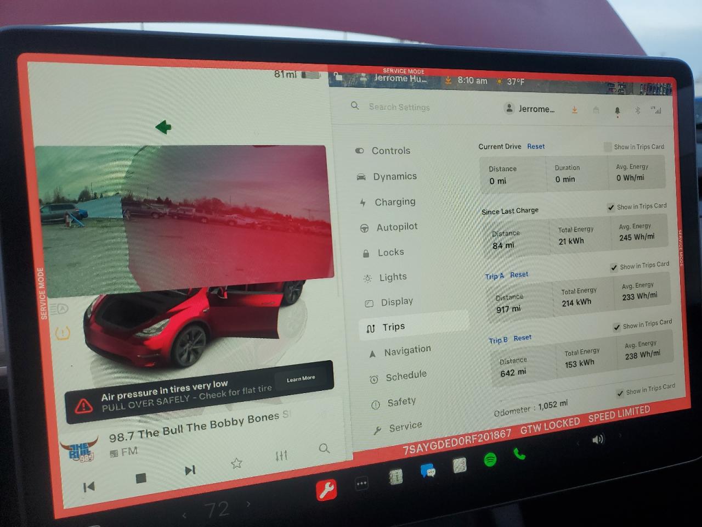Open the beige app icon left of Spotify

(x=460, y=465)
